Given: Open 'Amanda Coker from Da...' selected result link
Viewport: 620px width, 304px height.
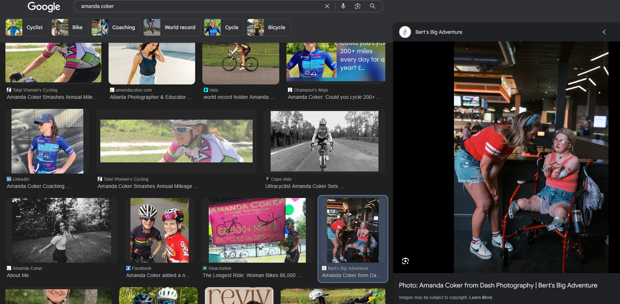Looking at the screenshot, I should (352, 275).
